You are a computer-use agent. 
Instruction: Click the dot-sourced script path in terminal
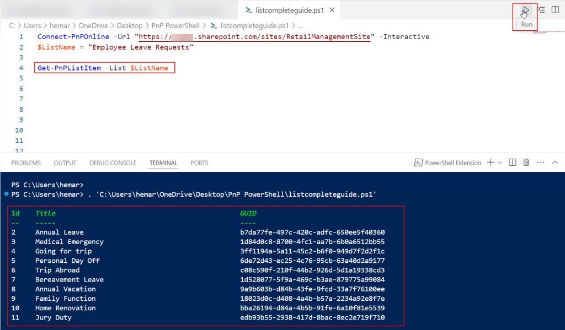point(236,194)
